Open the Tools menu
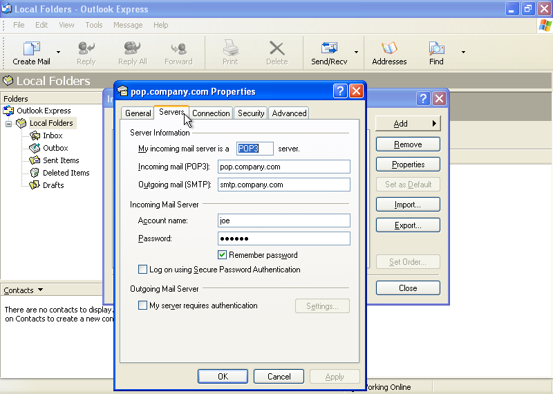The height and width of the screenshot is (394, 553). (x=94, y=25)
